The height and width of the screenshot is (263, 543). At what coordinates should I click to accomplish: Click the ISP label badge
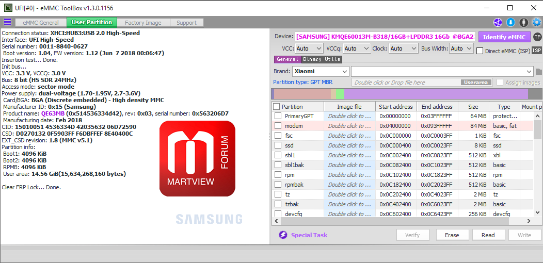tap(536, 51)
